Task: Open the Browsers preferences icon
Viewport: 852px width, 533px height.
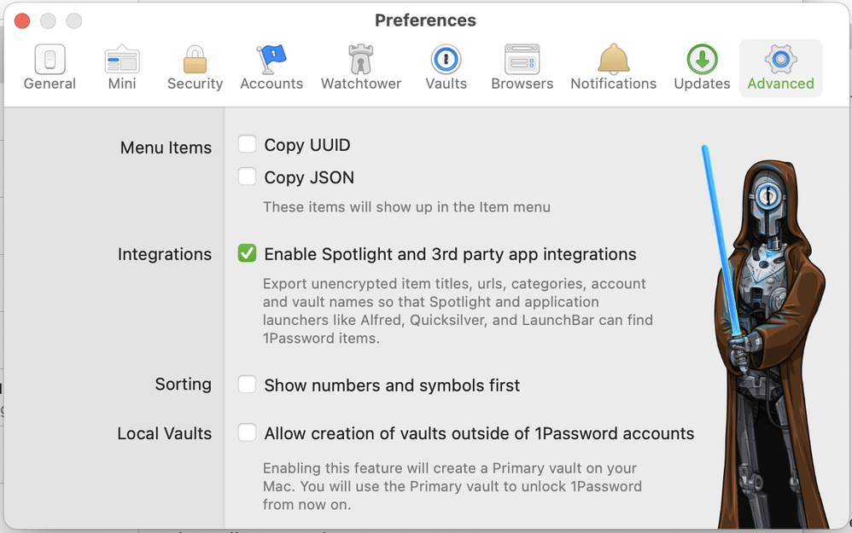Action: [522, 60]
